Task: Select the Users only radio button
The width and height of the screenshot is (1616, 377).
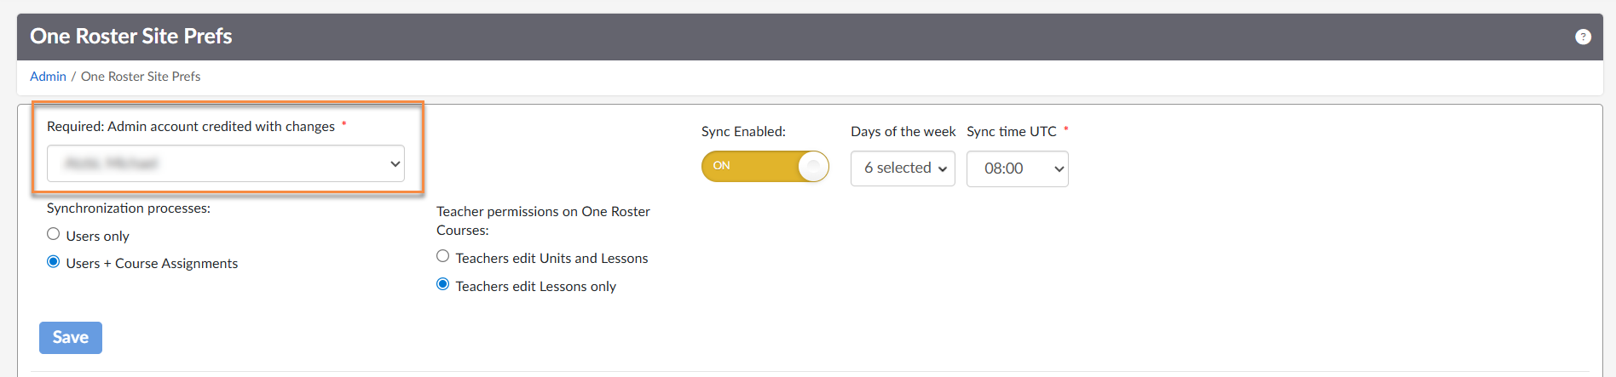Action: (x=54, y=234)
